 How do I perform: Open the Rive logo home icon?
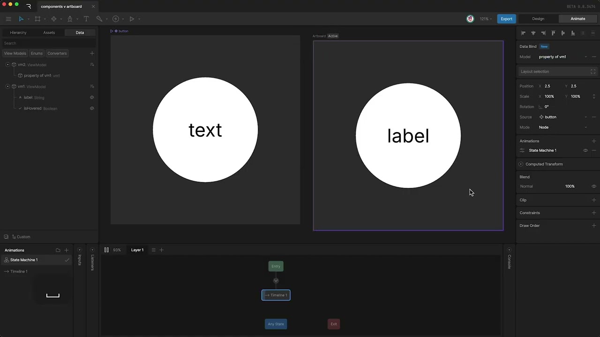29,7
